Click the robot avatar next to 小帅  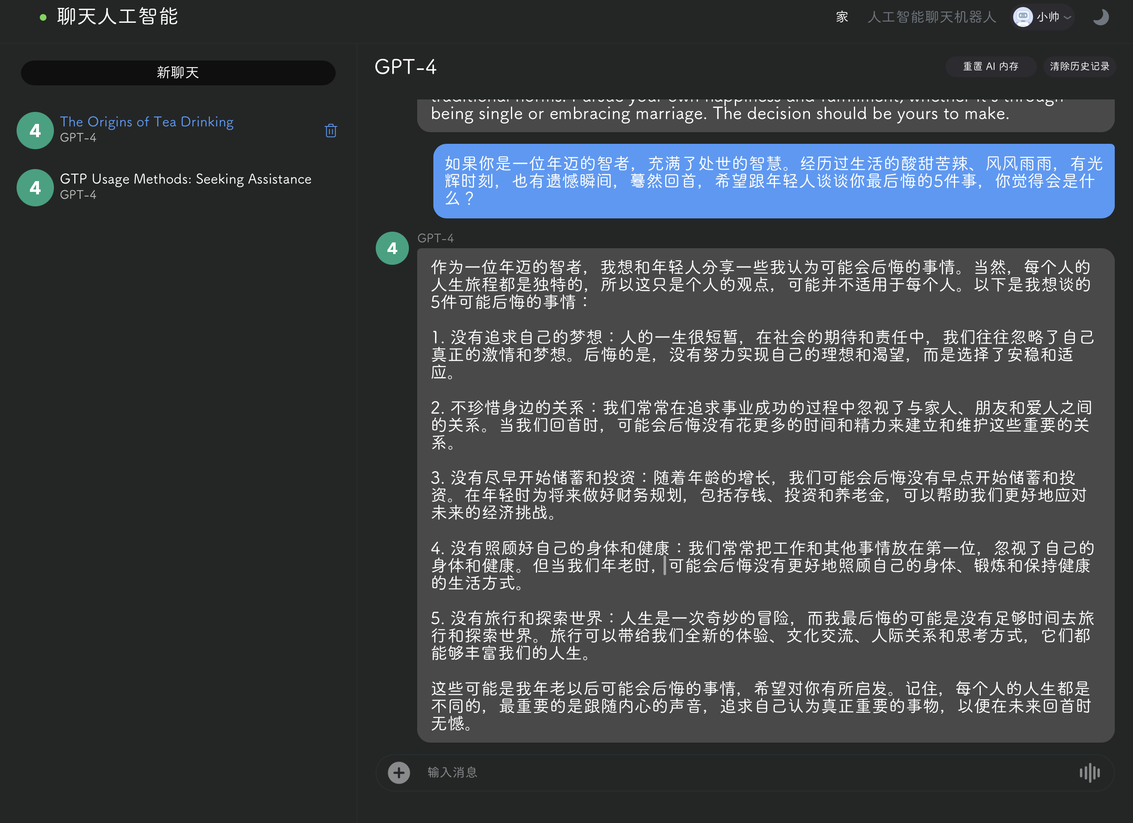tap(1022, 17)
